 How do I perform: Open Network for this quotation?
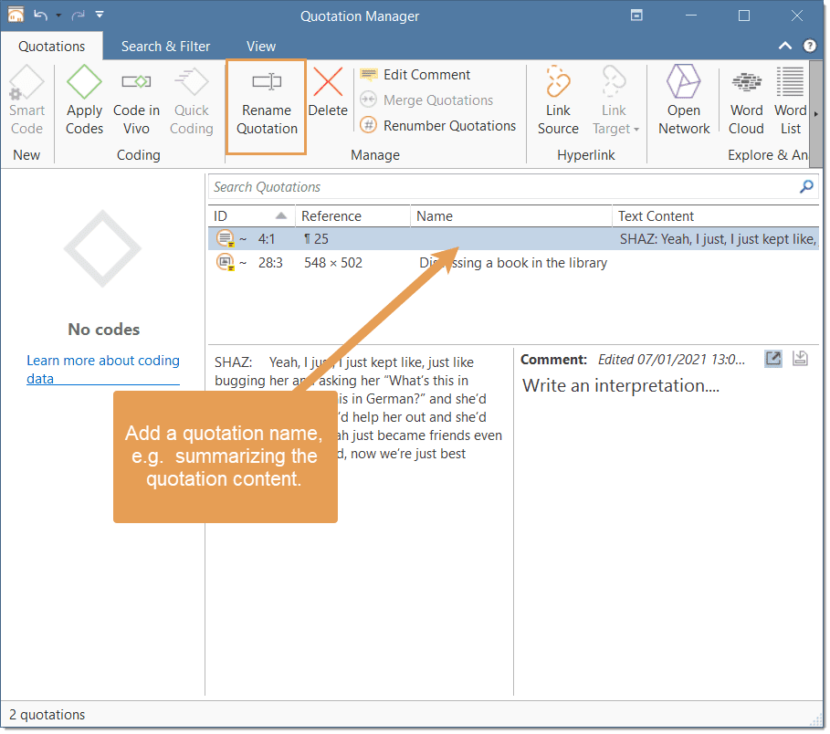pyautogui.click(x=683, y=99)
